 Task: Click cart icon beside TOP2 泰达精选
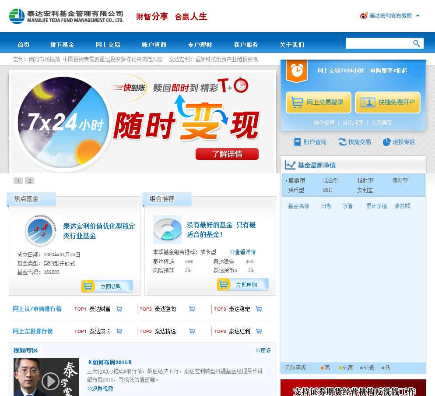pos(192,331)
